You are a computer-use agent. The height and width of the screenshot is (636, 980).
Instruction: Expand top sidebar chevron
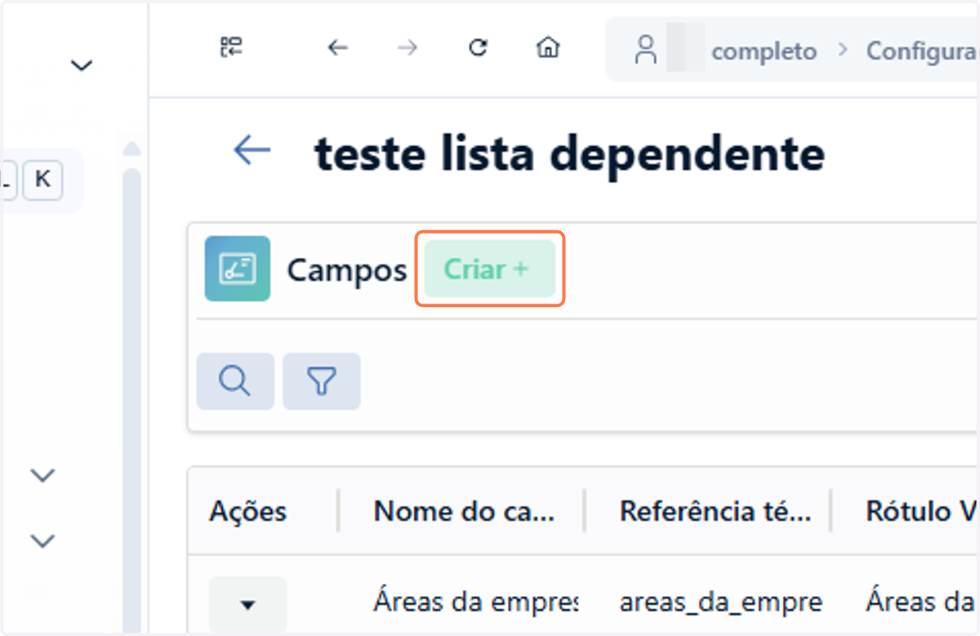click(x=81, y=65)
